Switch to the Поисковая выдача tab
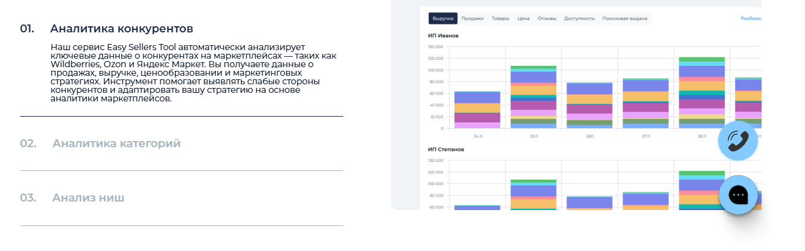The height and width of the screenshot is (251, 805). coord(625,18)
